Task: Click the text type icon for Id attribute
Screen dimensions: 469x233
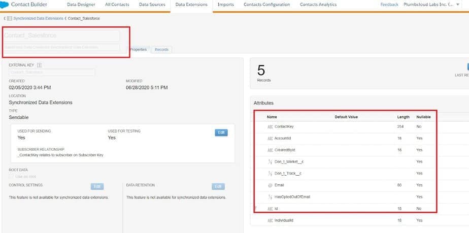Action: point(270,209)
